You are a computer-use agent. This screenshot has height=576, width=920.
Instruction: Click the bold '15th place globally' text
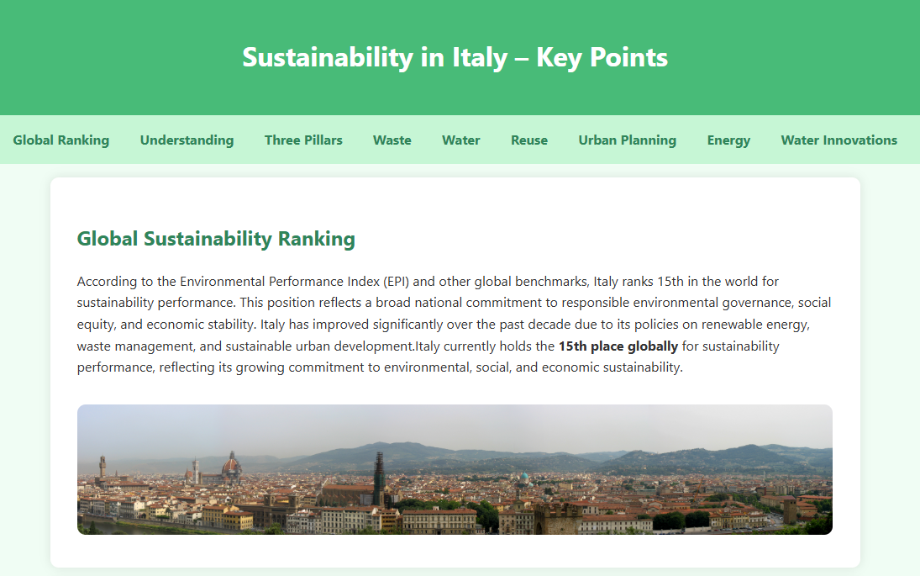point(618,346)
